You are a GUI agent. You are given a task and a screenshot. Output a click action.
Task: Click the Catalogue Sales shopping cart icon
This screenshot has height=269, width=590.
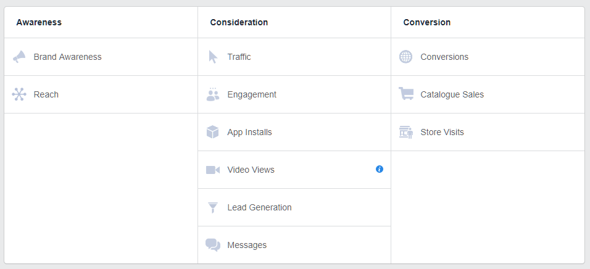[x=405, y=94]
